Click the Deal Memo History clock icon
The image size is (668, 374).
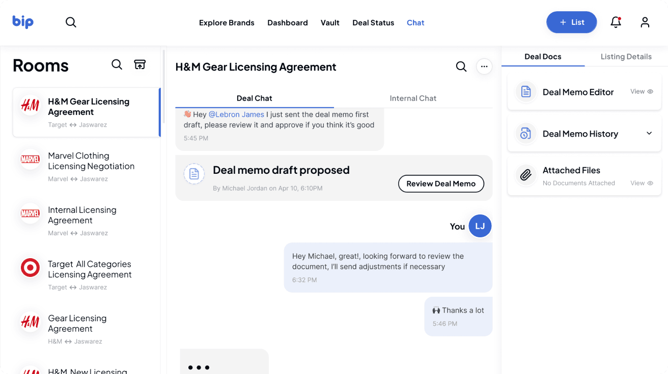[x=526, y=134]
